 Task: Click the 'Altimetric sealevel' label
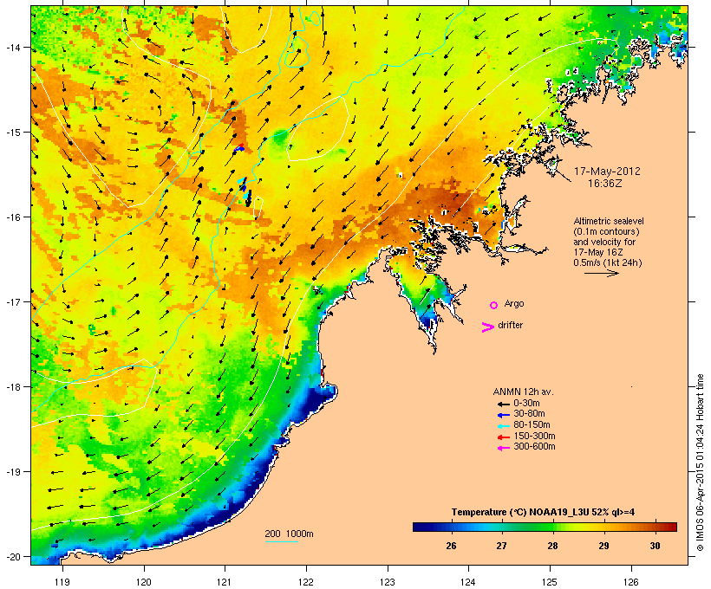[609, 221]
